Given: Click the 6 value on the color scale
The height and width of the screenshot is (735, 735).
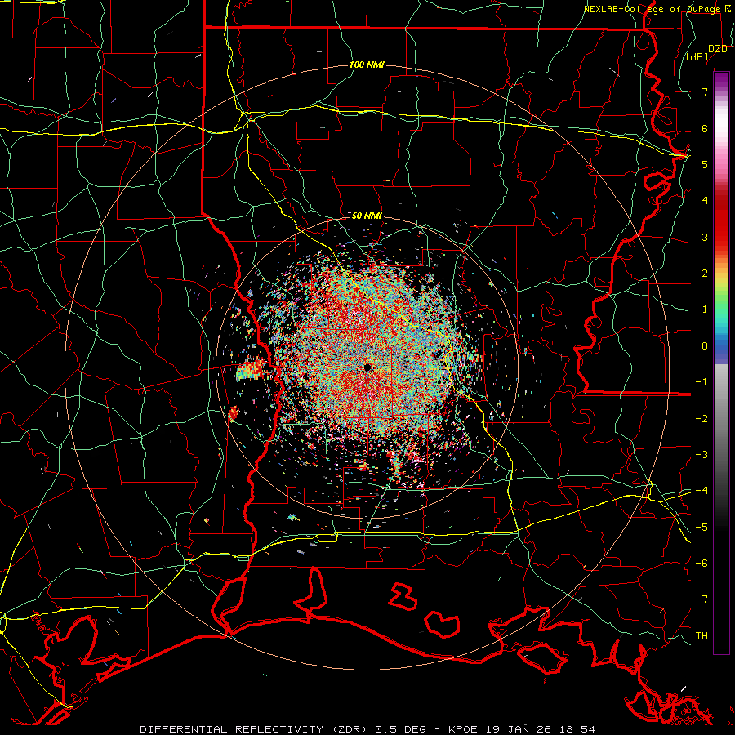Looking at the screenshot, I should (x=705, y=128).
